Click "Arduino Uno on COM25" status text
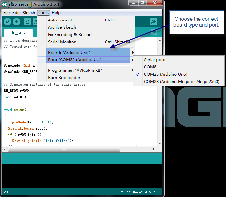This screenshot has width=226, height=197. (137, 192)
